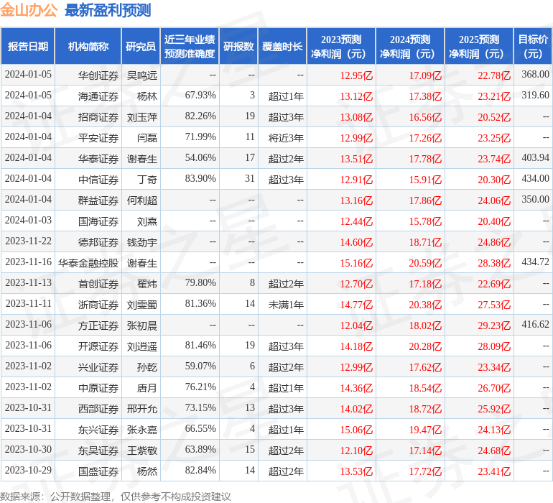Click the 研报数 column header
Viewport: 553px width, 503px height.
[x=238, y=46]
